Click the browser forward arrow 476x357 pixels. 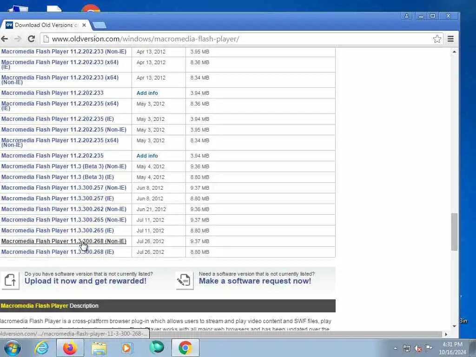point(18,39)
